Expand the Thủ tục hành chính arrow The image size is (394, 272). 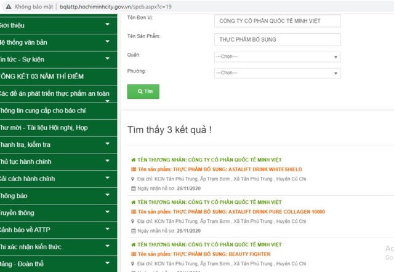(x=108, y=161)
